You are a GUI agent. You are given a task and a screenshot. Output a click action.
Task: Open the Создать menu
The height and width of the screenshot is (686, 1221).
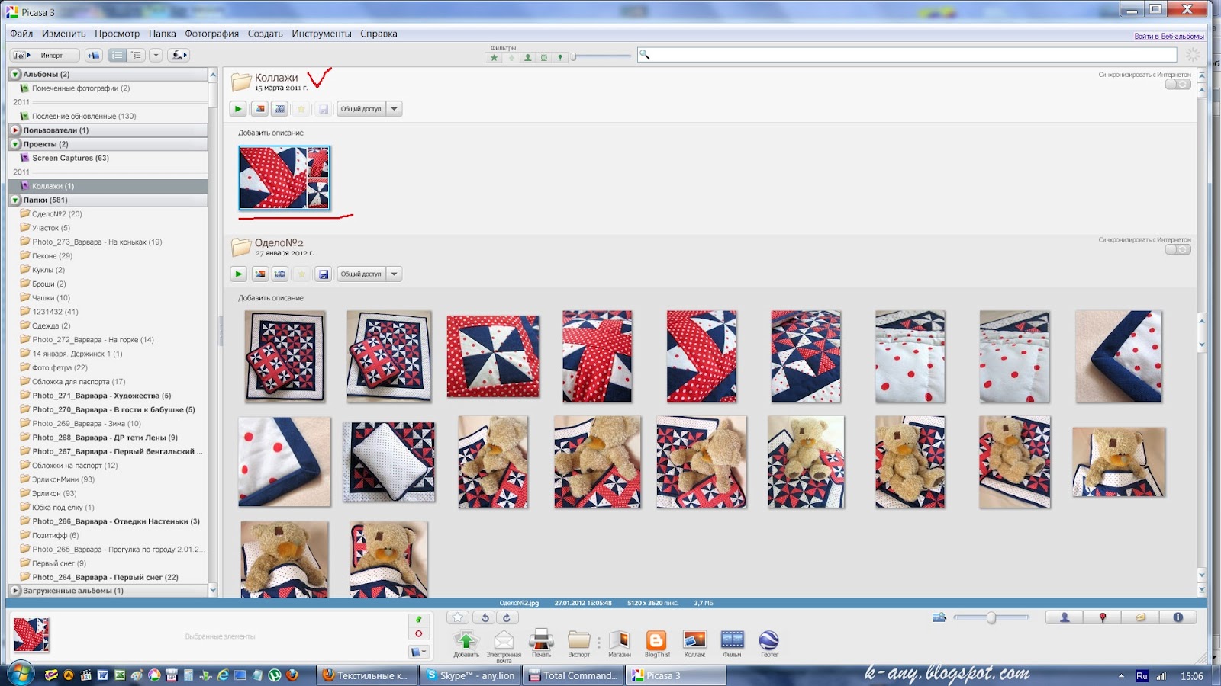pos(266,34)
